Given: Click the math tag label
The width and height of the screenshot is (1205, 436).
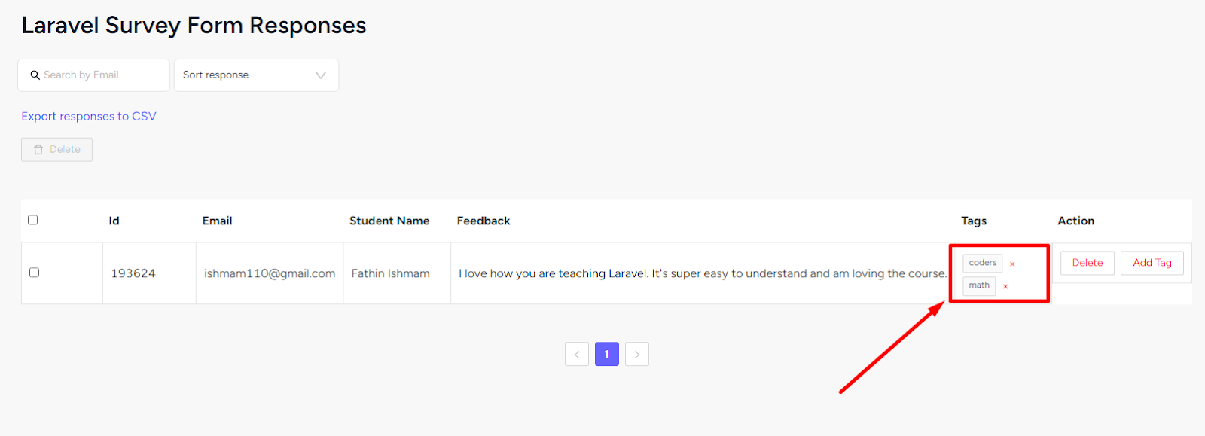Looking at the screenshot, I should [979, 285].
